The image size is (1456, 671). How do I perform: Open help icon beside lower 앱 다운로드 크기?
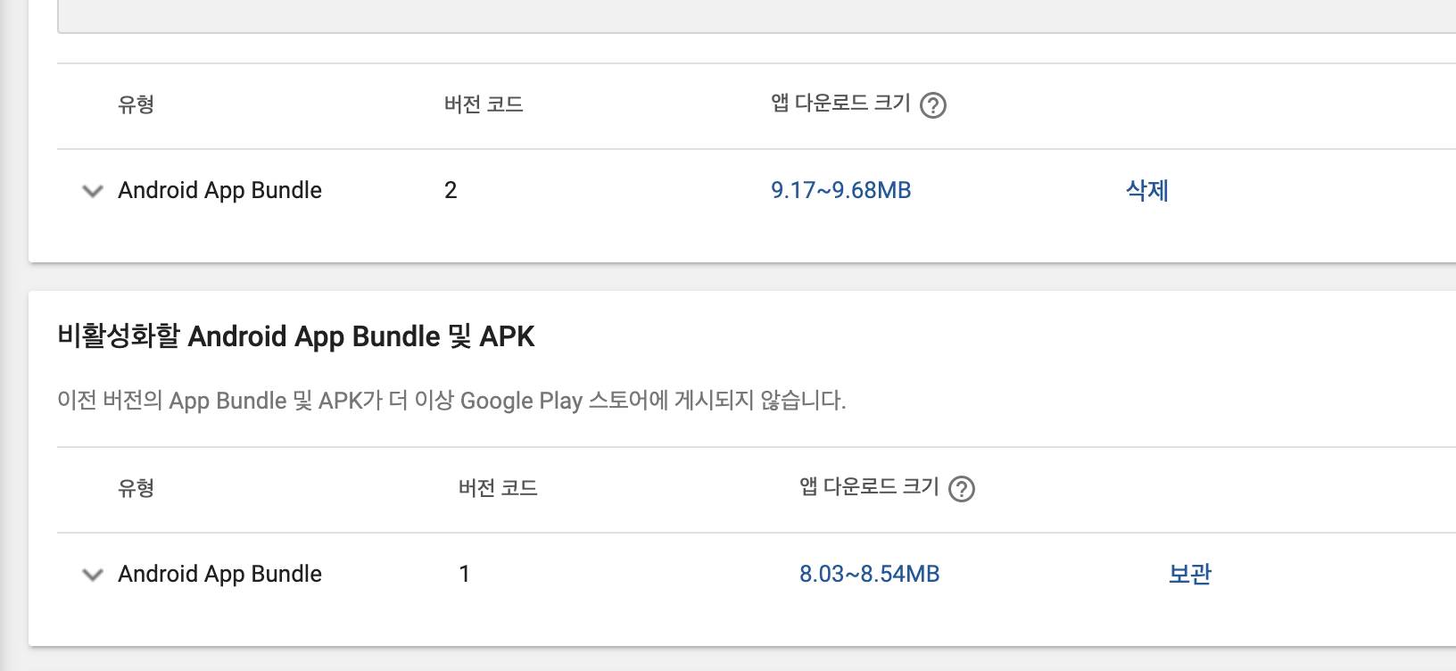962,489
